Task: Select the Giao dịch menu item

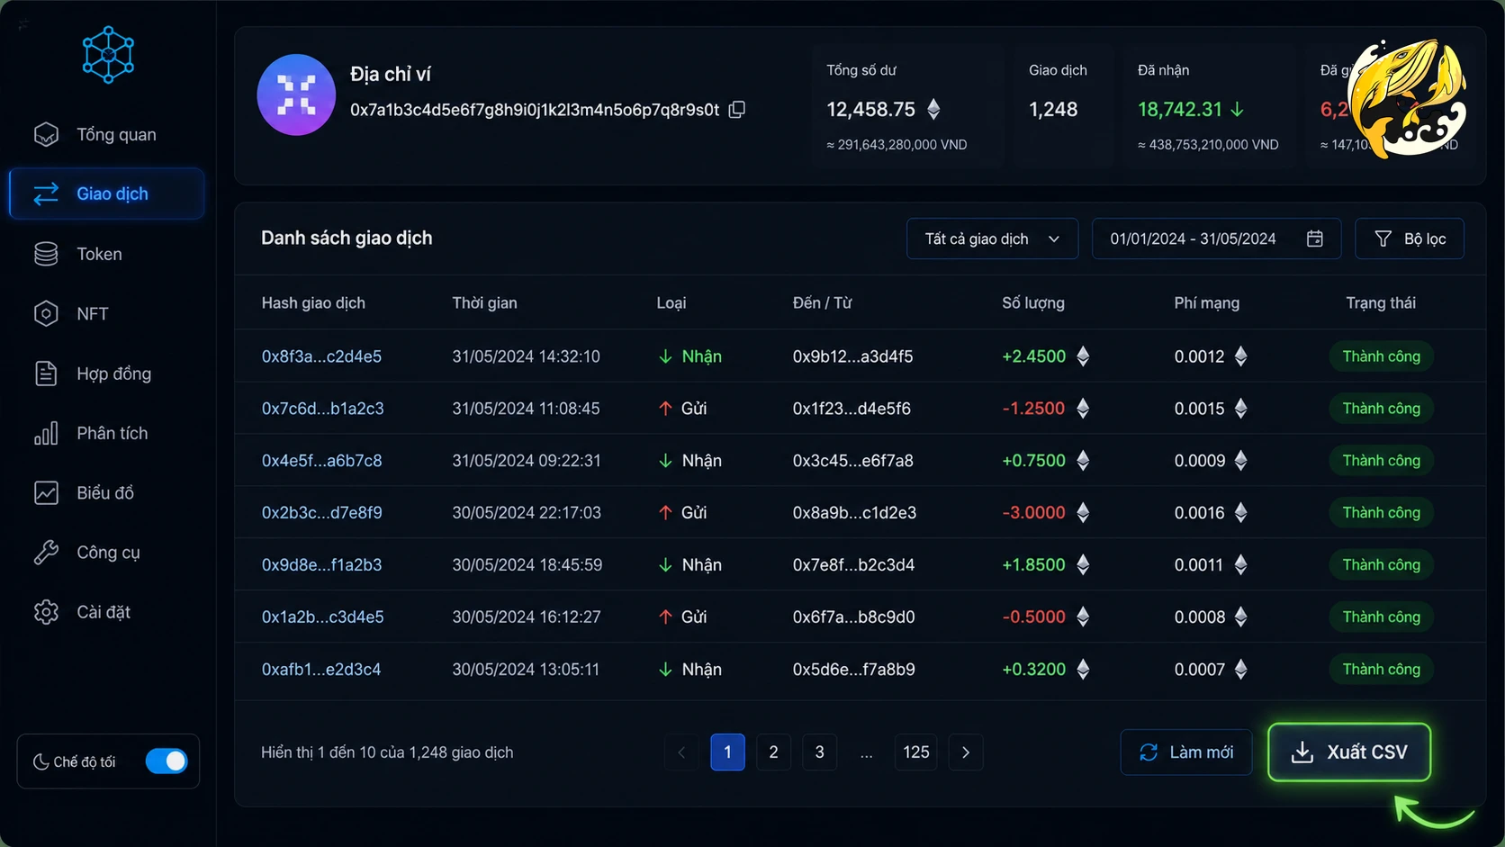Action: click(x=107, y=194)
